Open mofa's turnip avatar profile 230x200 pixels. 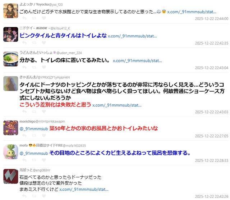(x=11, y=152)
